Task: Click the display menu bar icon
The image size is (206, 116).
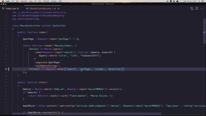Action: [x=171, y=1]
